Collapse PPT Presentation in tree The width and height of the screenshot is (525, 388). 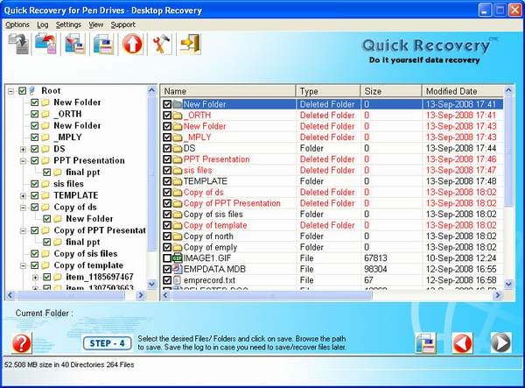pyautogui.click(x=23, y=161)
